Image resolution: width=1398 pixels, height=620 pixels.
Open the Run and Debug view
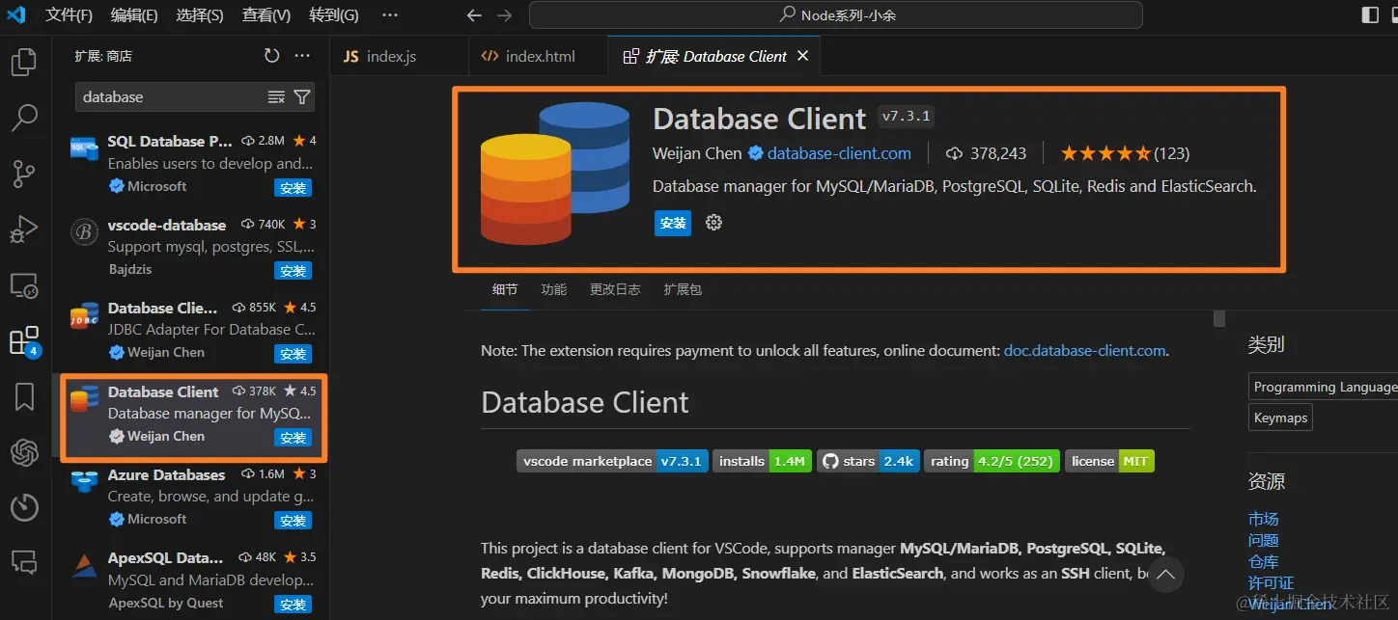point(23,230)
